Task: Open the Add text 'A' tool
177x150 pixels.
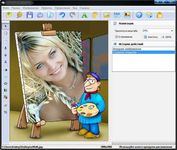Action: (x=84, y=15)
